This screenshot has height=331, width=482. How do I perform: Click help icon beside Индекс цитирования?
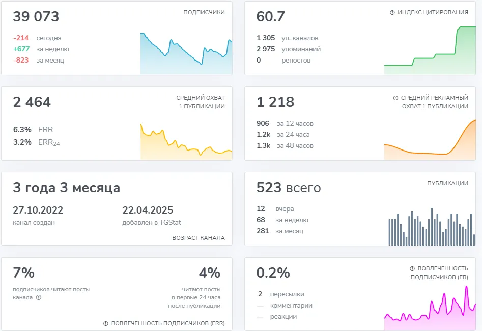[x=392, y=12]
